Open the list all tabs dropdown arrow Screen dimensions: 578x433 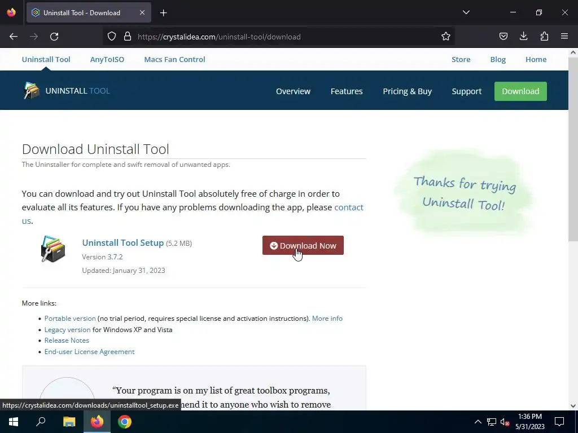pos(466,12)
